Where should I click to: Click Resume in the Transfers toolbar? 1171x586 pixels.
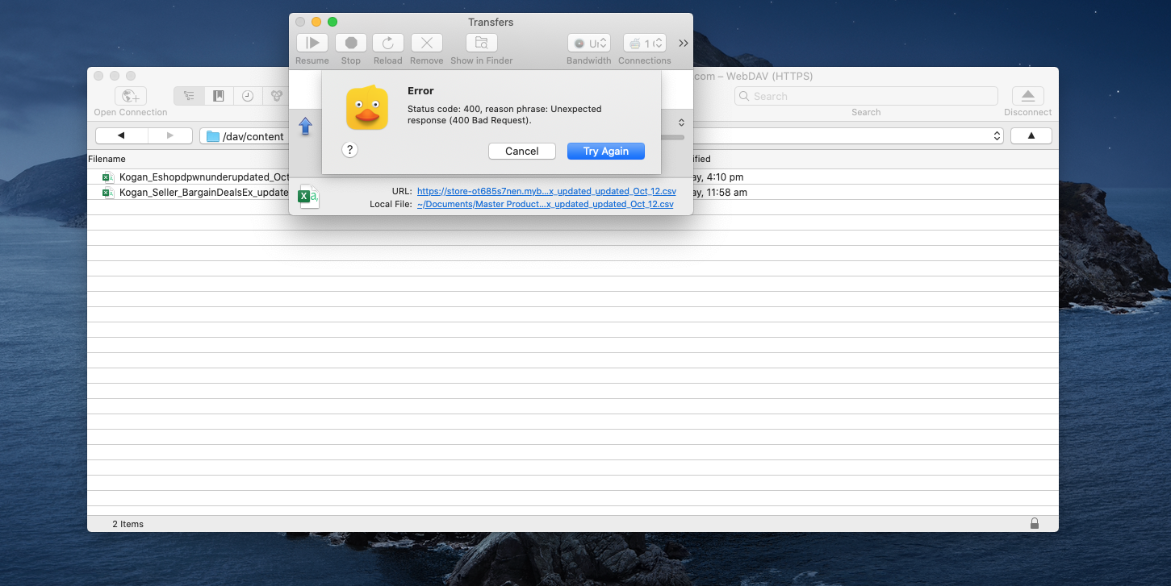pyautogui.click(x=312, y=43)
